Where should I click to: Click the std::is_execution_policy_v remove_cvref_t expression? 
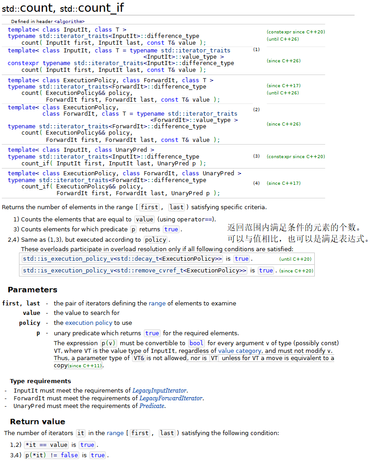134,271
